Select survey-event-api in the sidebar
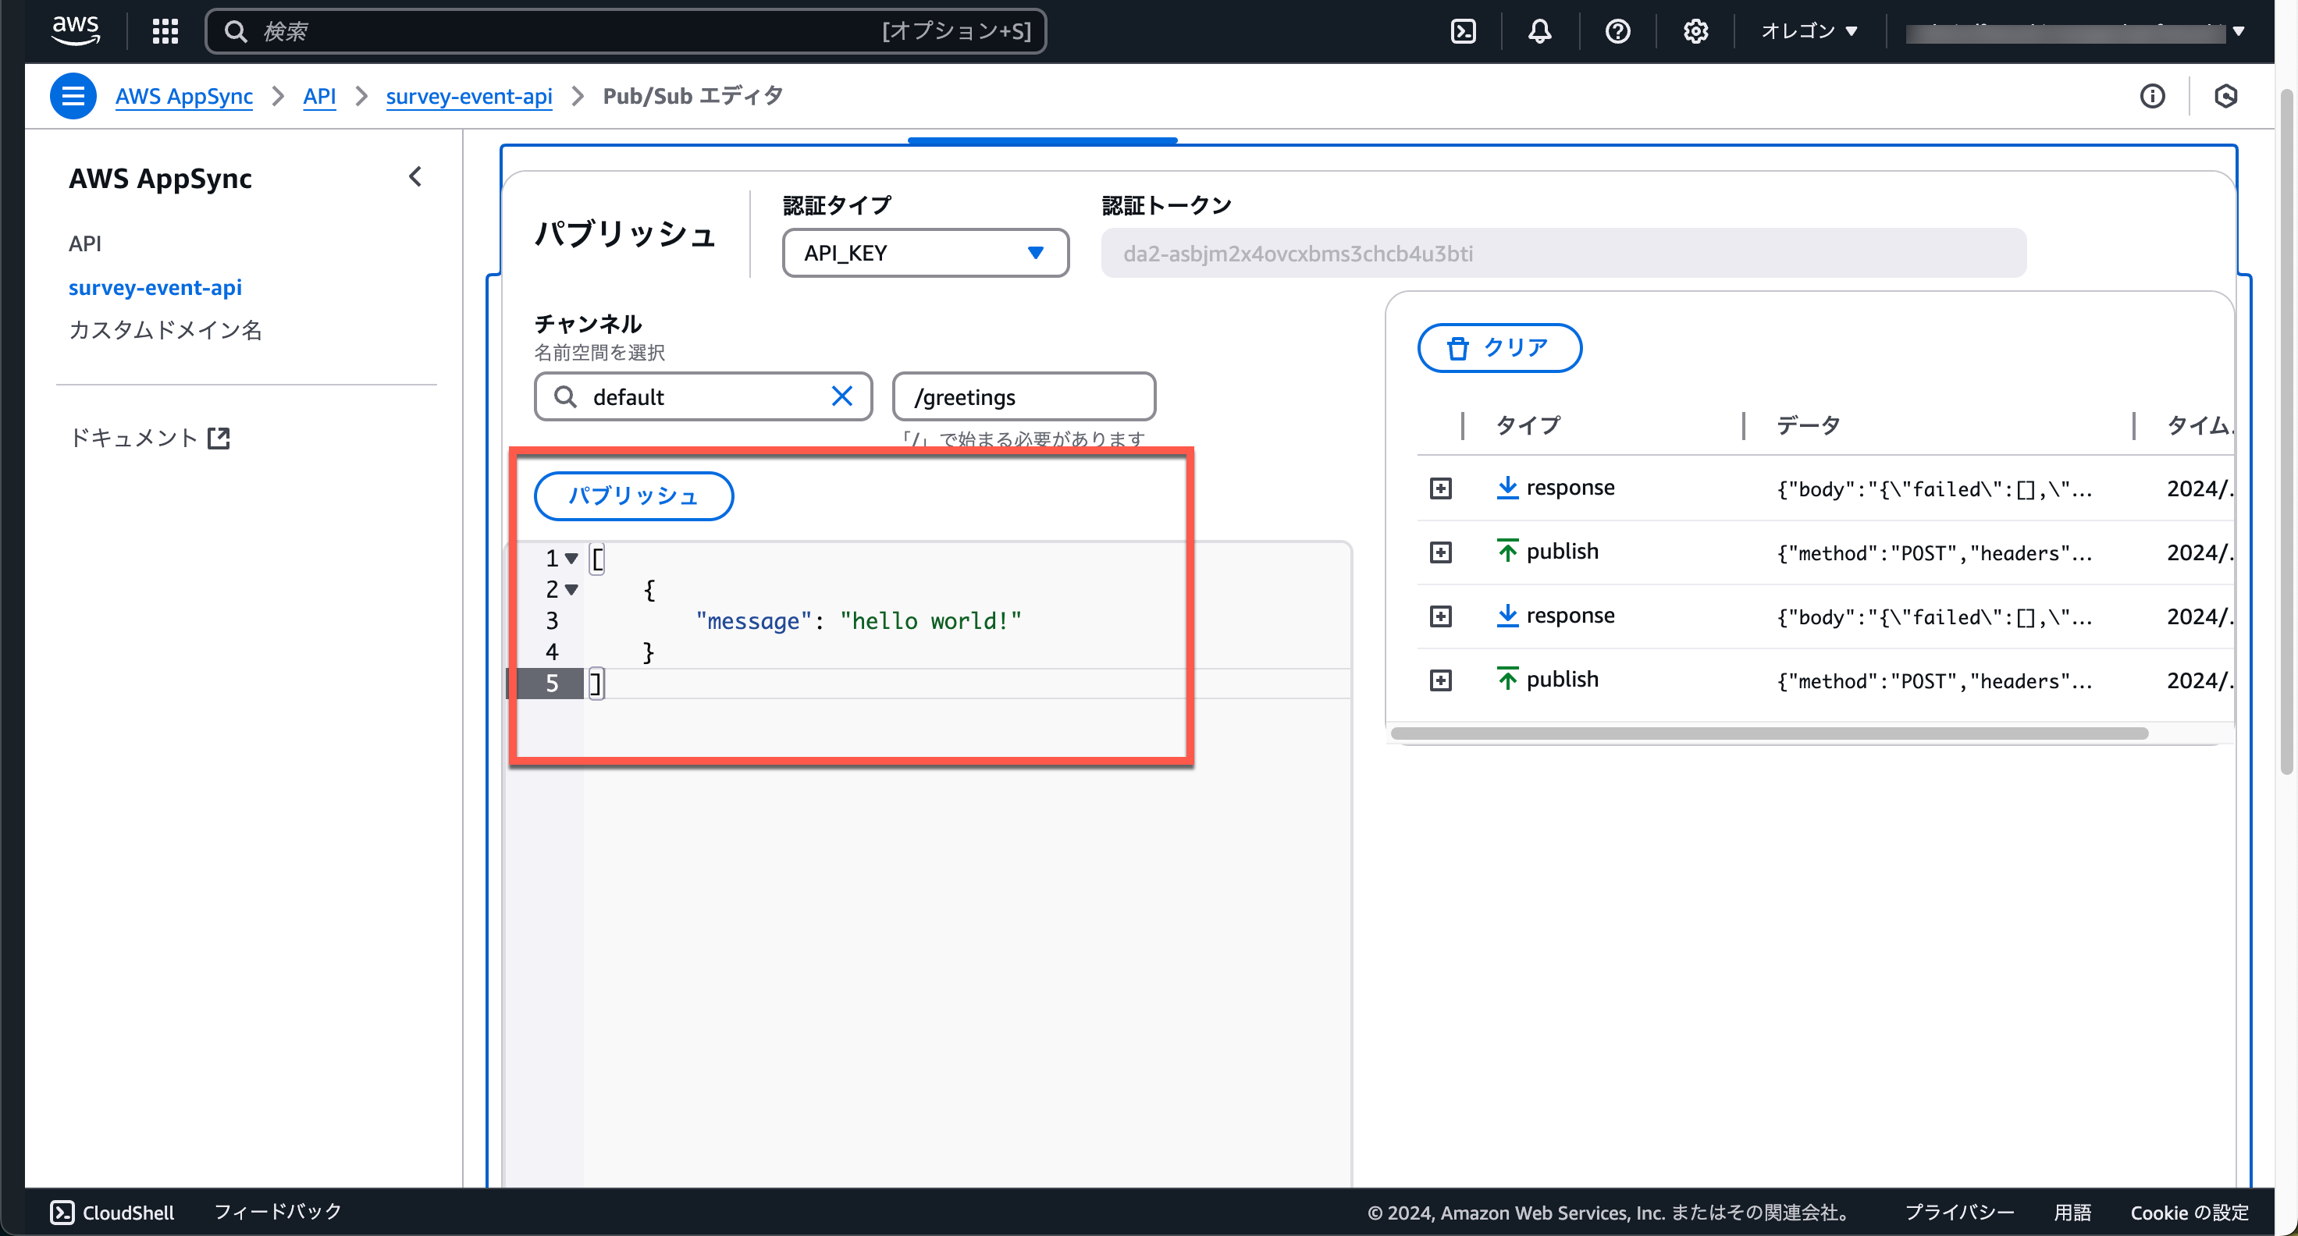The image size is (2298, 1236). click(155, 287)
